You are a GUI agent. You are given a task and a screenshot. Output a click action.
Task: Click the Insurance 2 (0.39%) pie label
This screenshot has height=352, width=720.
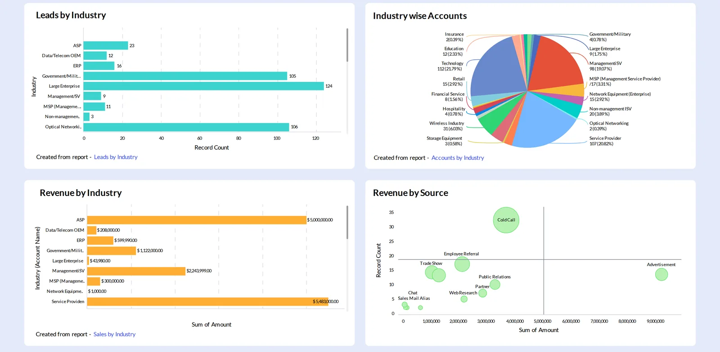pyautogui.click(x=454, y=37)
